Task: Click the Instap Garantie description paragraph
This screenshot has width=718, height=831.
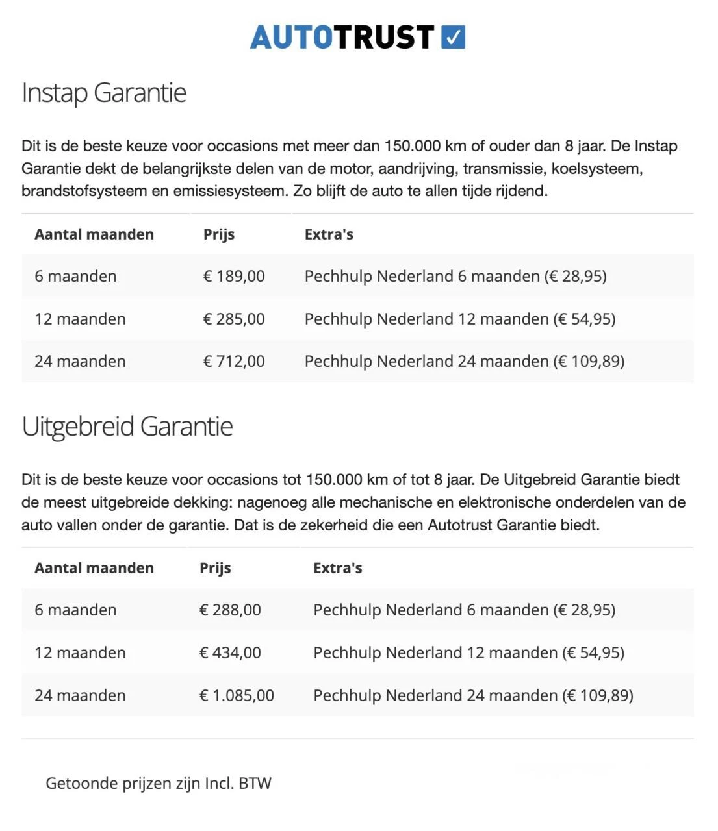Action: pyautogui.click(x=350, y=168)
